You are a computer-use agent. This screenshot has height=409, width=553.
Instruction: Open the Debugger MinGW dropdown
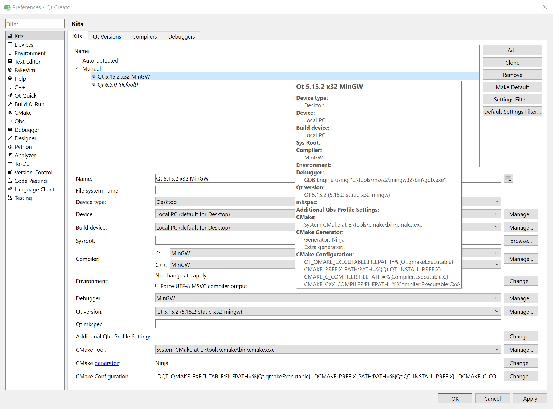coord(328,298)
